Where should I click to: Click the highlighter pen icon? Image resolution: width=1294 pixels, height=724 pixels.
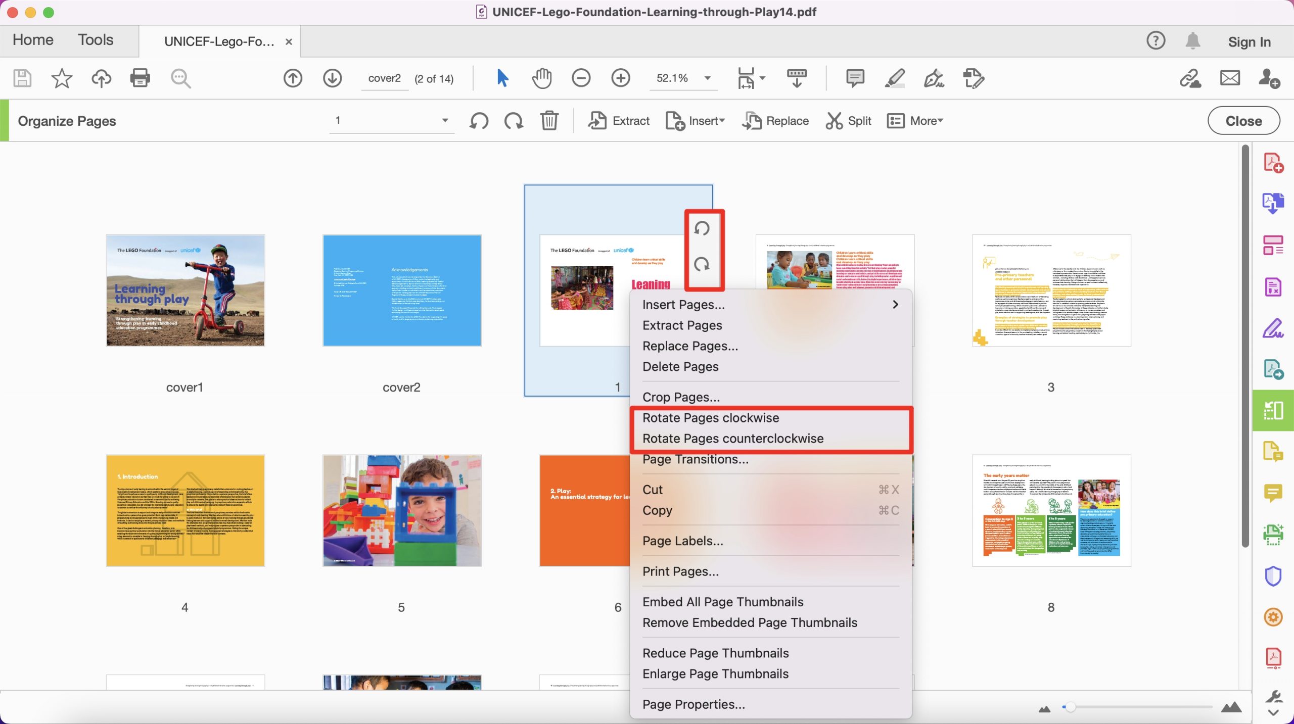pos(894,78)
